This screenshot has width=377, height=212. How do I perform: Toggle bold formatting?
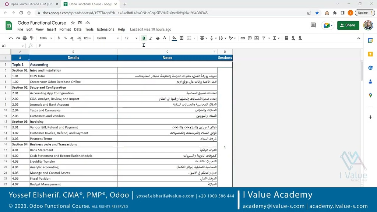[x=144, y=38]
